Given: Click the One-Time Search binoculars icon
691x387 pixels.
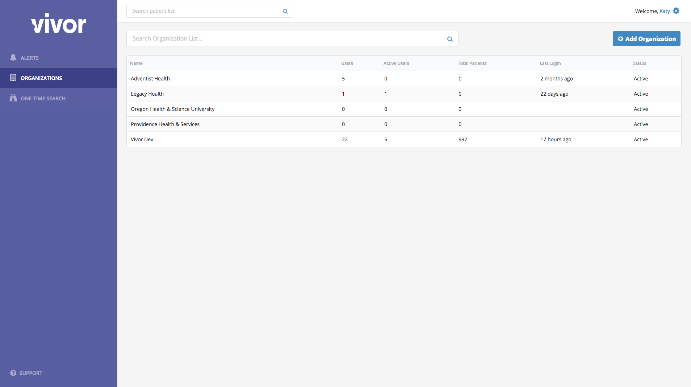Looking at the screenshot, I should [13, 98].
